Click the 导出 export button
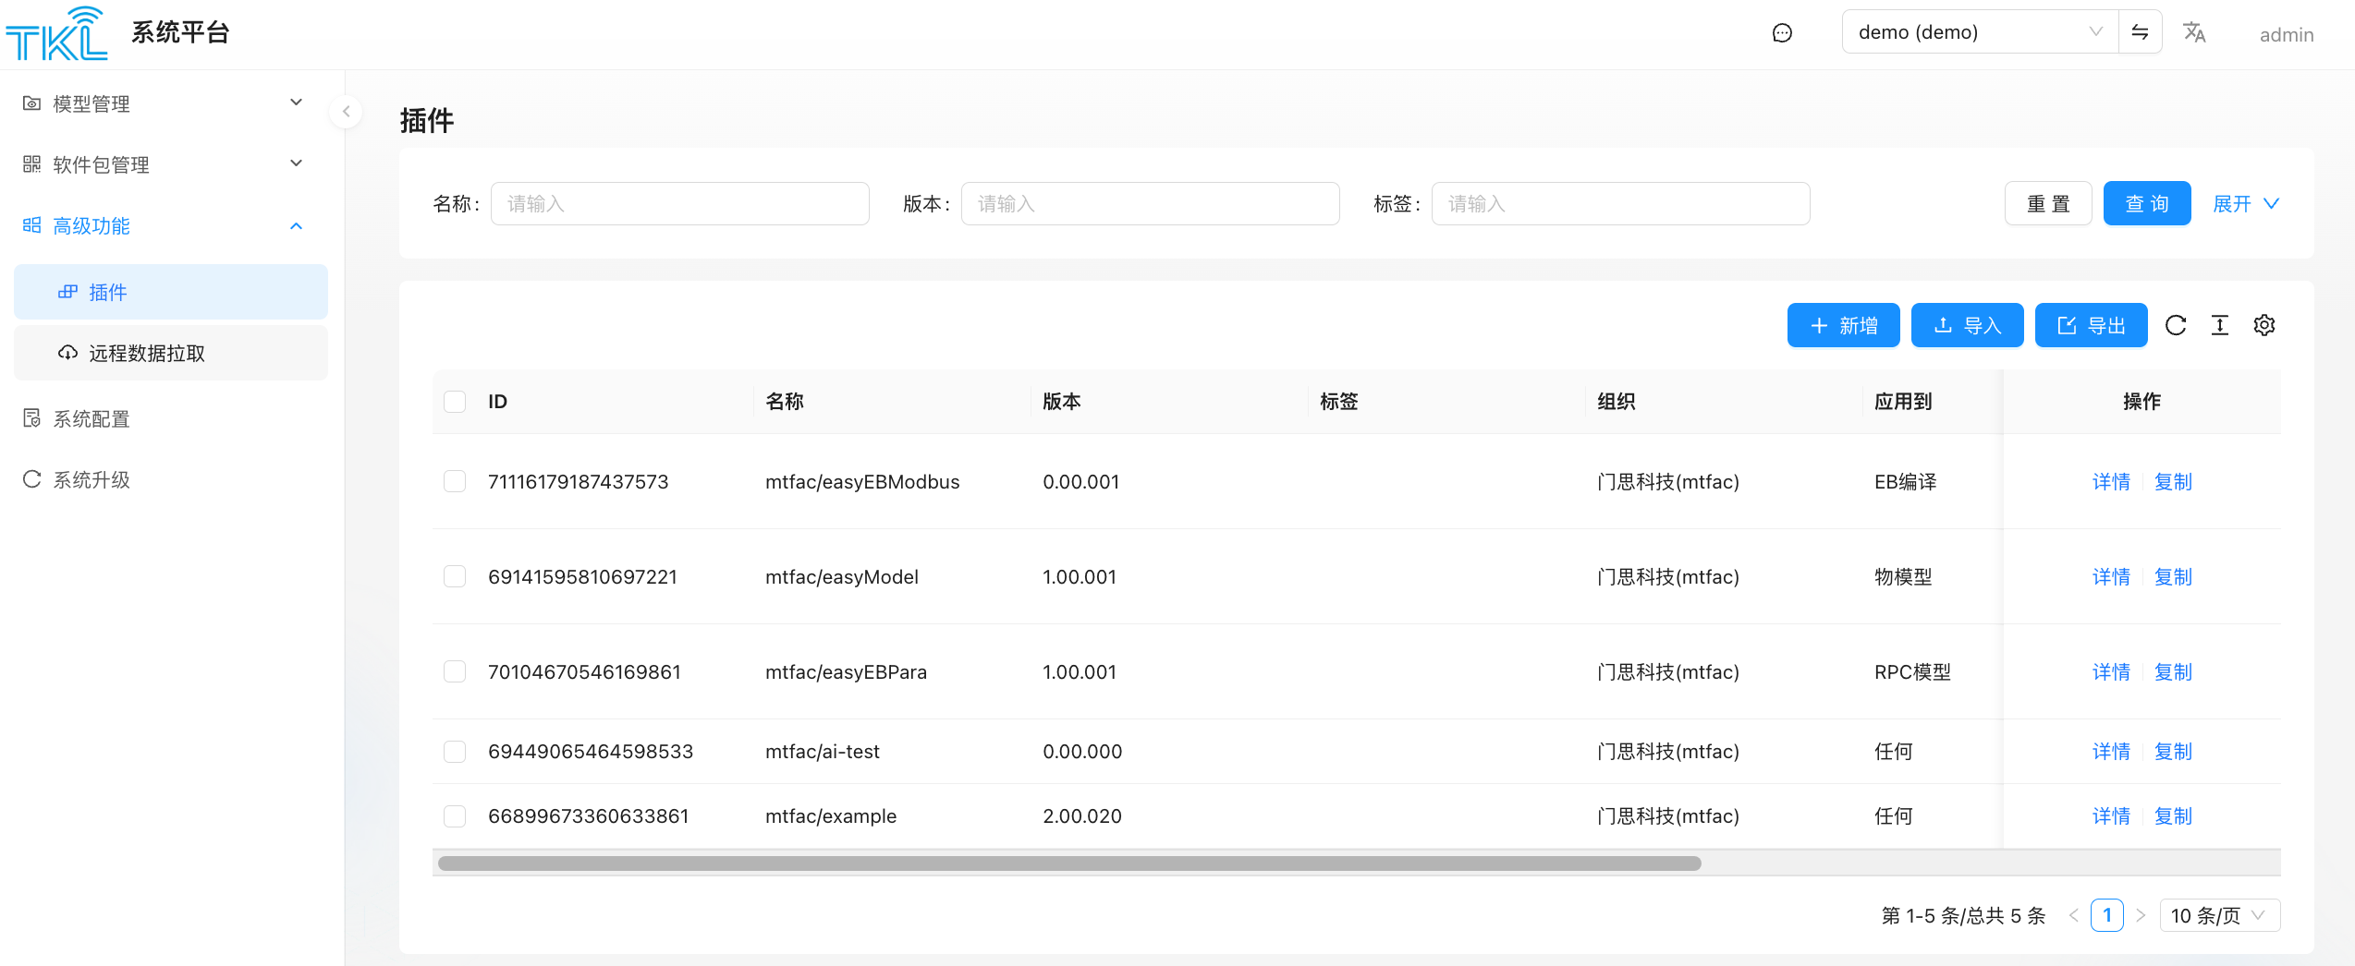The height and width of the screenshot is (966, 2355). pyautogui.click(x=2091, y=325)
